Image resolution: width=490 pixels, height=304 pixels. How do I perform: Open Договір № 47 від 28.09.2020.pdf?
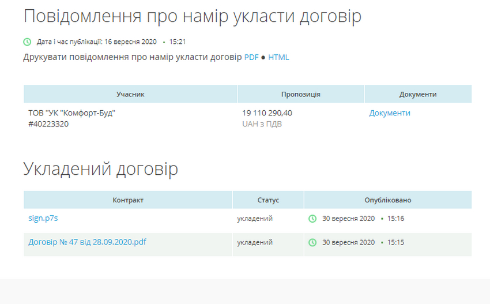[x=87, y=242]
